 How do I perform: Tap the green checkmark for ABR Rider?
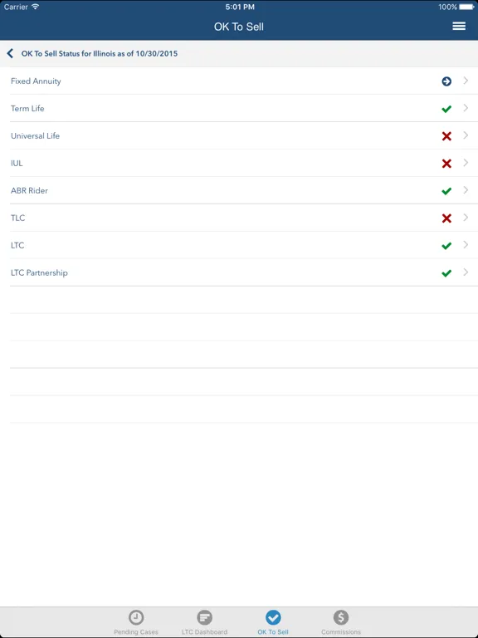pos(446,191)
